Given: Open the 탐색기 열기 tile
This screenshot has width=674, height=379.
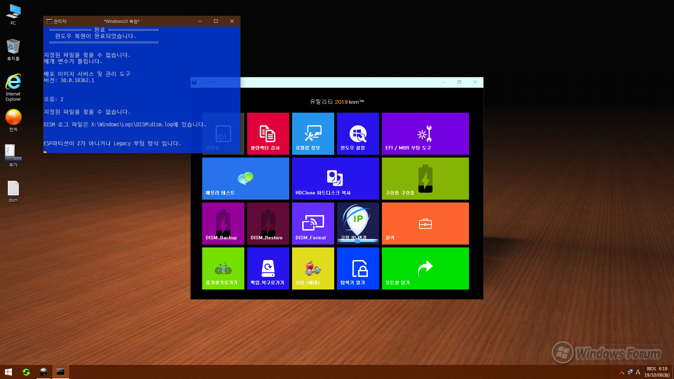Looking at the screenshot, I should (358, 268).
